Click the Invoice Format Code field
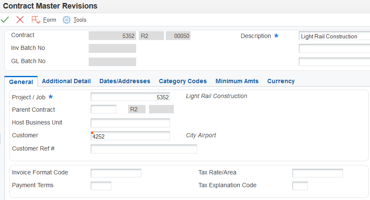The height and width of the screenshot is (200, 370). [116, 173]
